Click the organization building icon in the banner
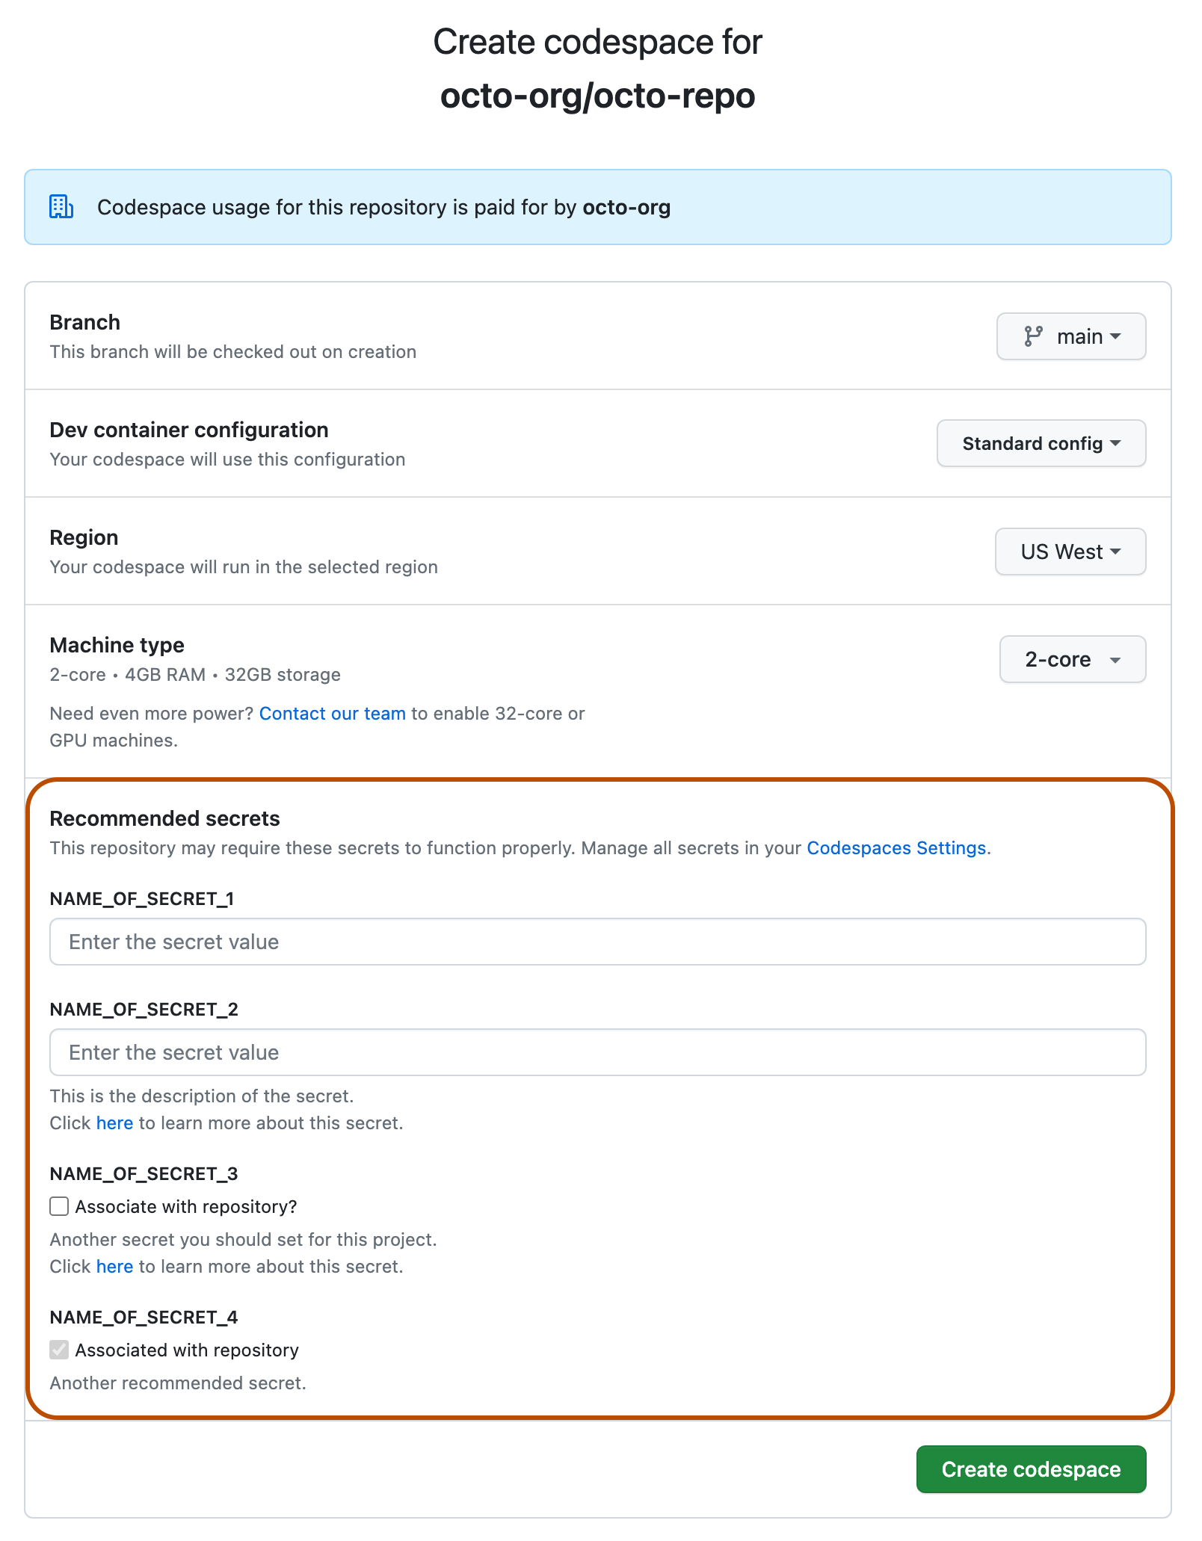1202x1541 pixels. tap(61, 207)
